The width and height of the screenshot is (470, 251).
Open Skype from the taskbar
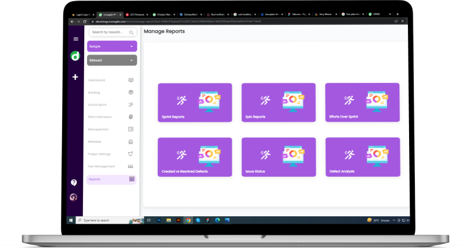(198, 220)
